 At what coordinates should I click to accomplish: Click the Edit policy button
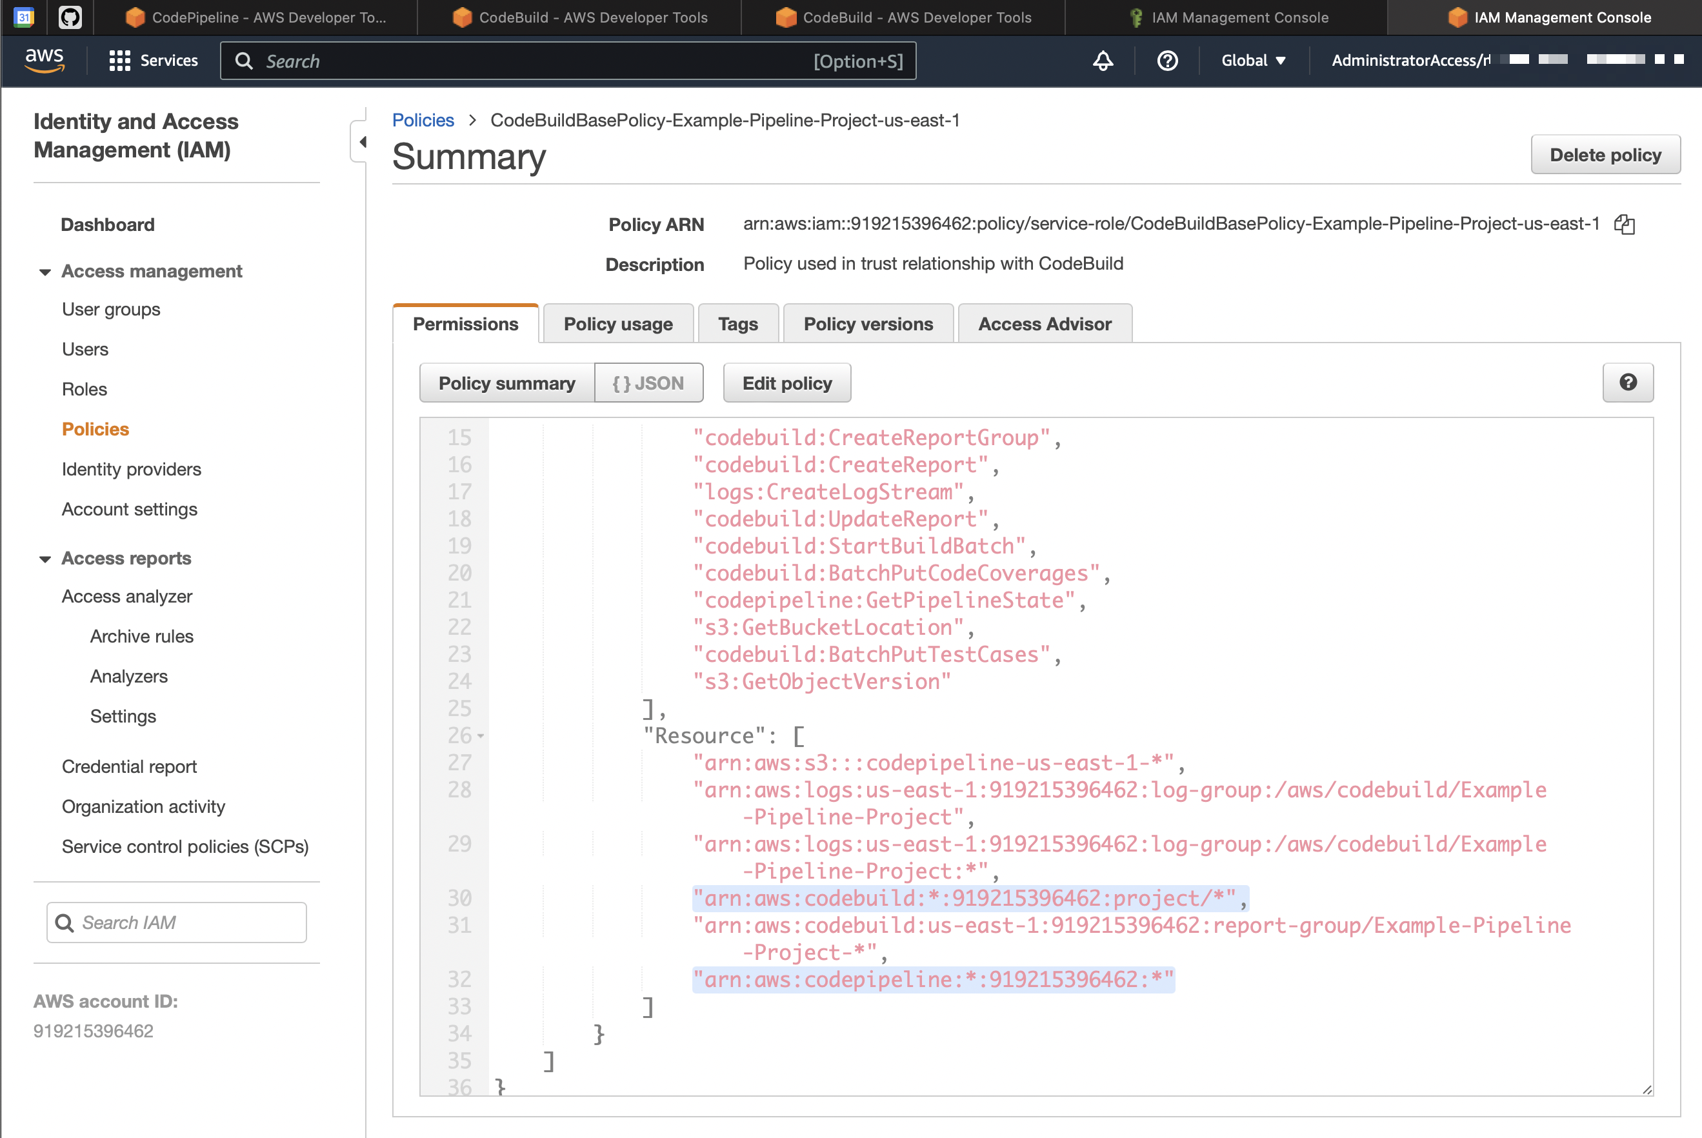point(786,383)
